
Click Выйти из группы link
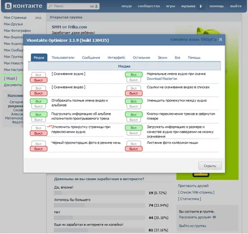click(193, 226)
